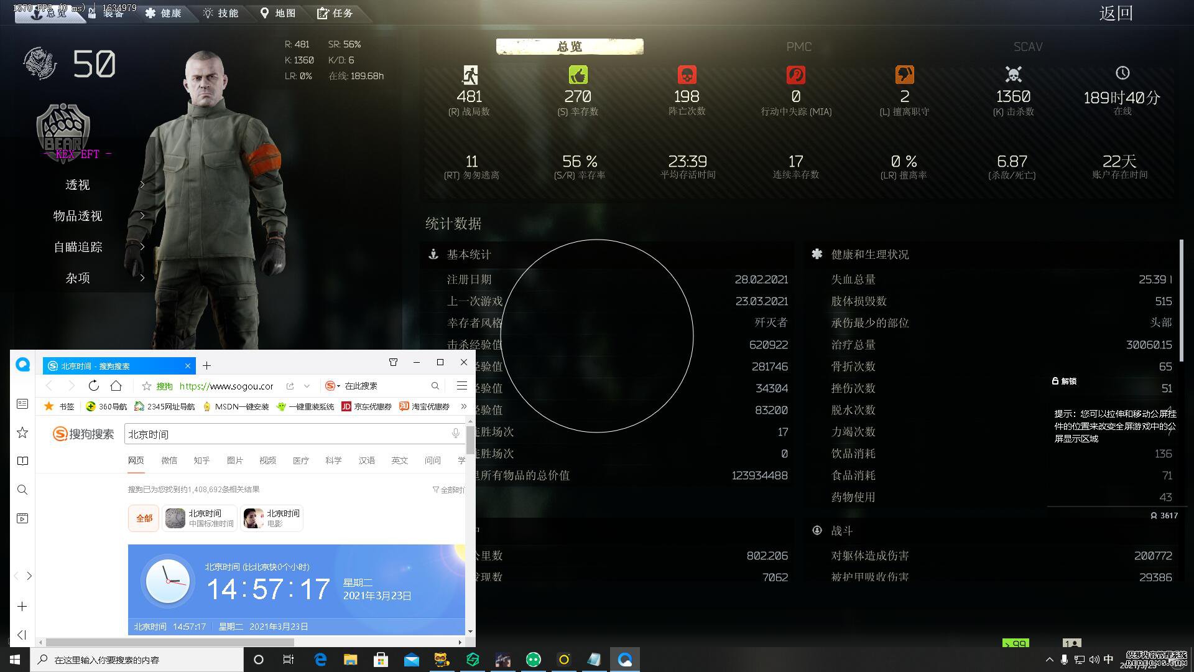Click the 解锁 unlock label
1194x672 pixels.
click(1064, 381)
